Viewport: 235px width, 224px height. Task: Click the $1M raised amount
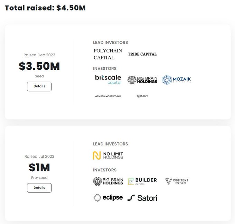(x=39, y=167)
